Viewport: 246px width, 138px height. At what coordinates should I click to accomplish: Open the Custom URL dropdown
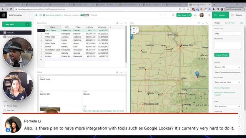(228, 67)
